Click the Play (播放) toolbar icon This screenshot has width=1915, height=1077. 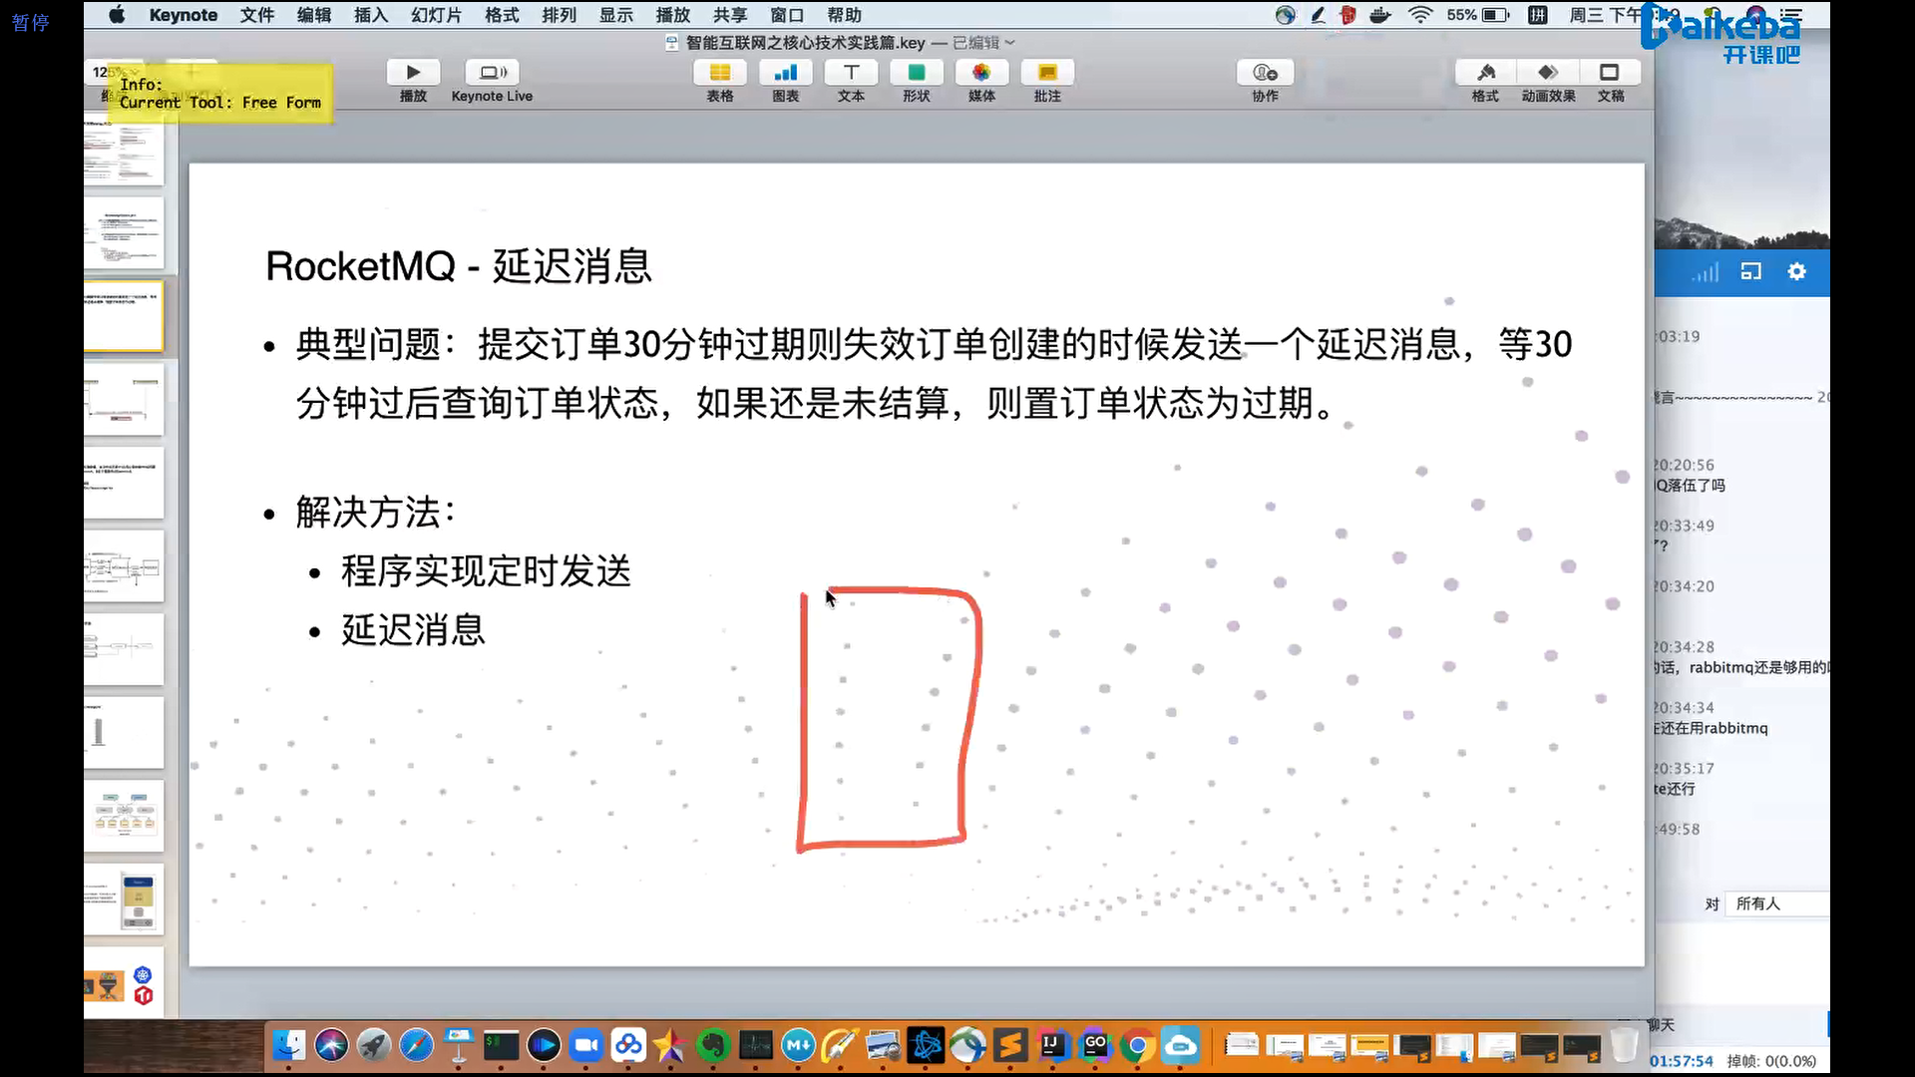point(413,73)
